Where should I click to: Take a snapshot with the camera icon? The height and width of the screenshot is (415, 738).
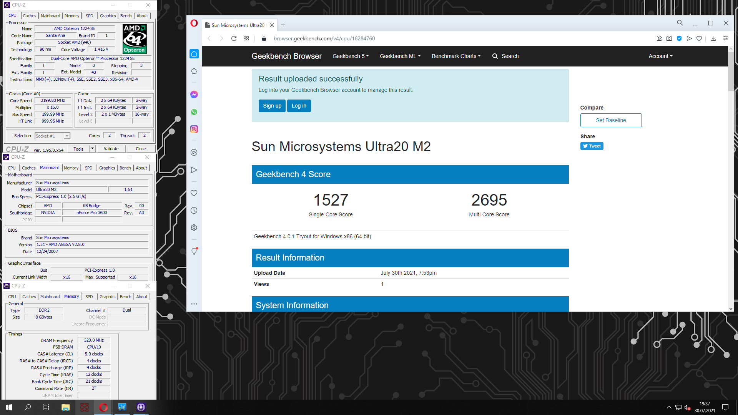pos(669,38)
